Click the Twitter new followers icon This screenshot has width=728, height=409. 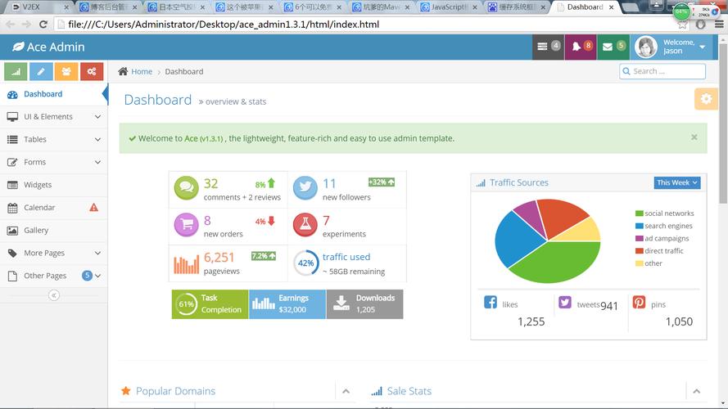tap(305, 188)
